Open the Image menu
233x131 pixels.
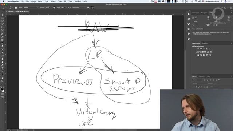pyautogui.click(x=33, y=1)
